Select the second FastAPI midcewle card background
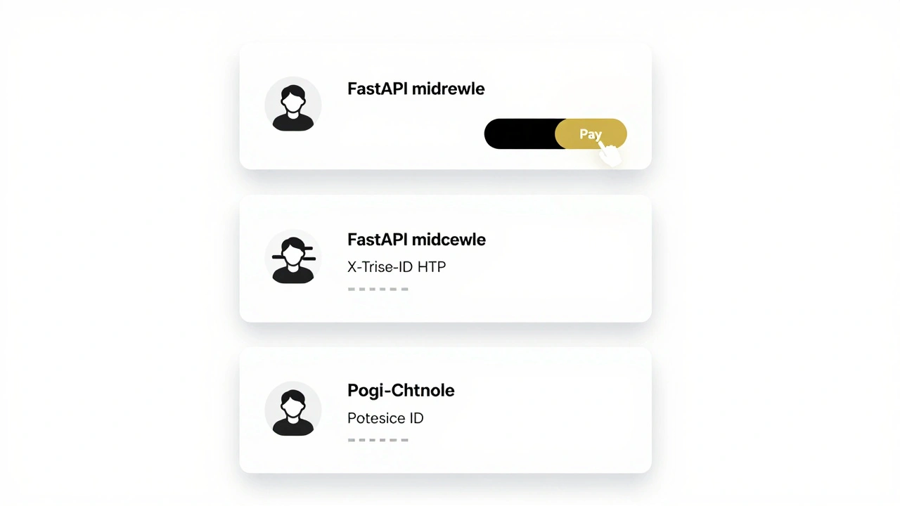Viewport: 900px width, 506px height. pos(446,259)
